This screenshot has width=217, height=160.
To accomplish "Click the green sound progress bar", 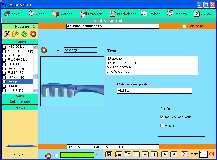I will point(77,155).
